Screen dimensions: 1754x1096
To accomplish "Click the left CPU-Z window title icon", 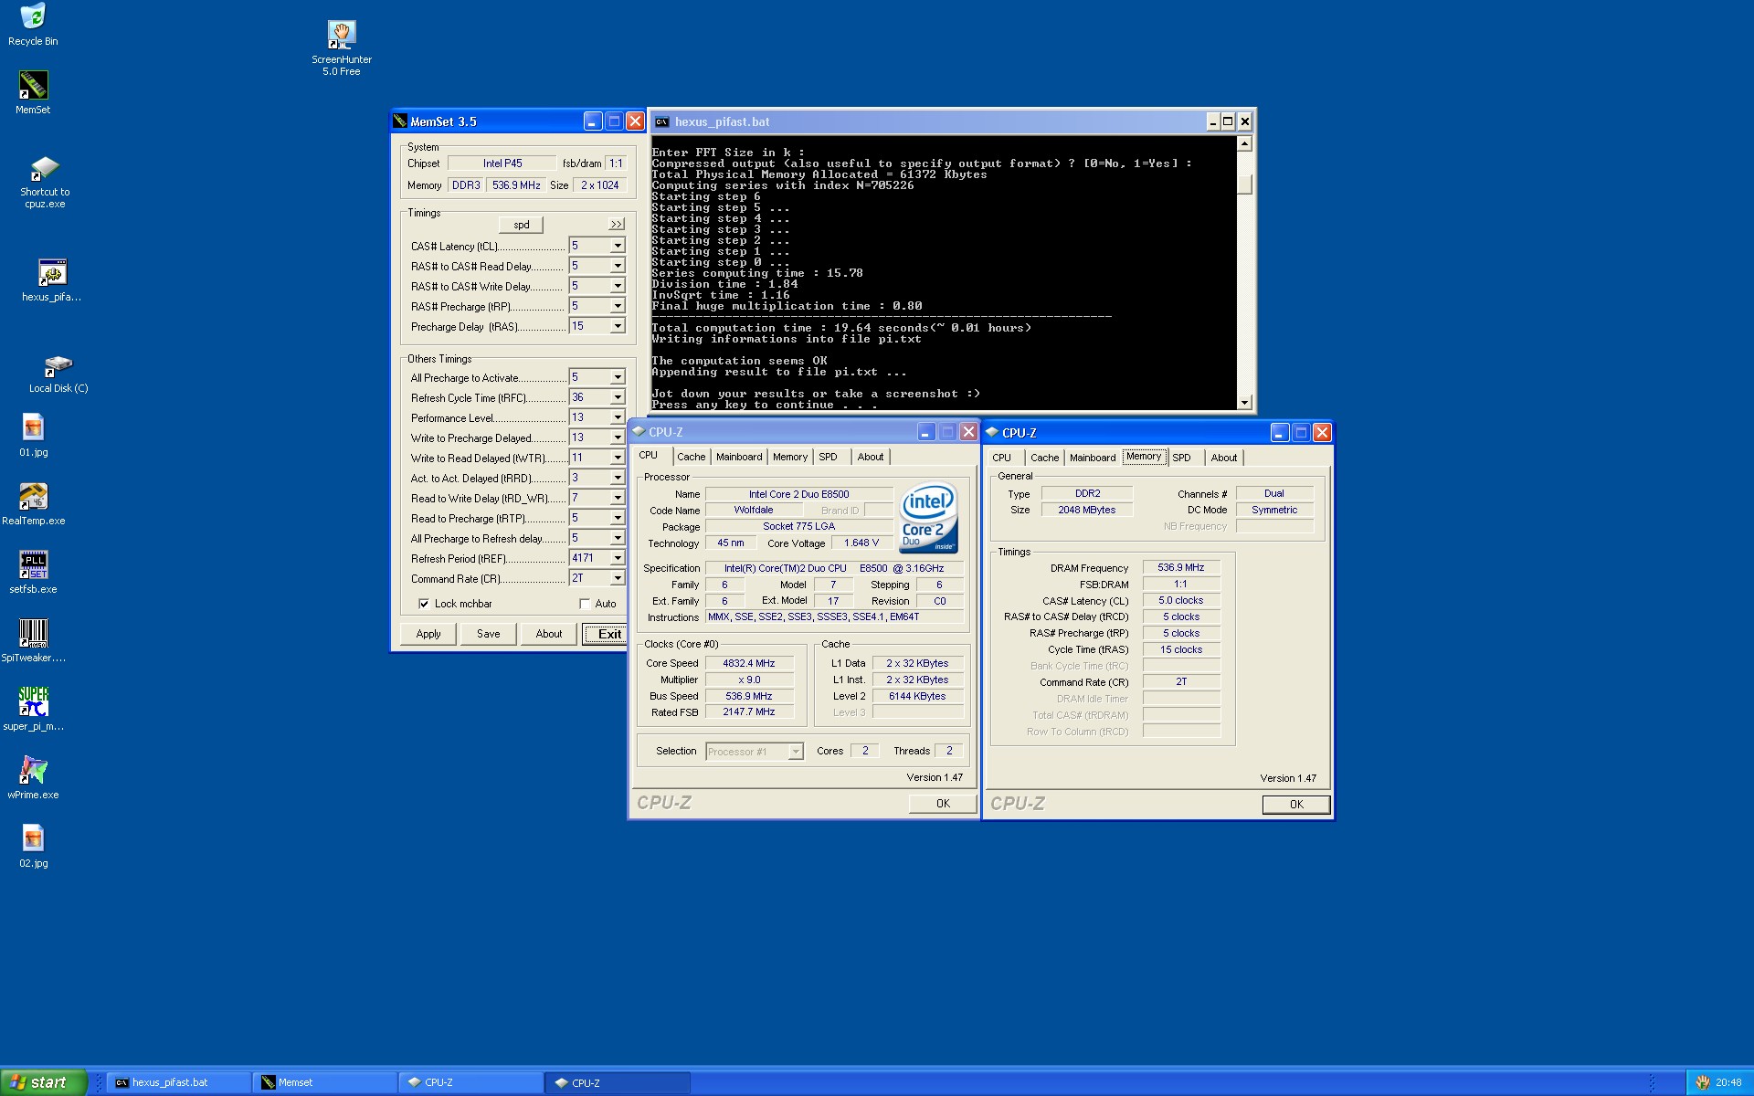I will coord(639,432).
